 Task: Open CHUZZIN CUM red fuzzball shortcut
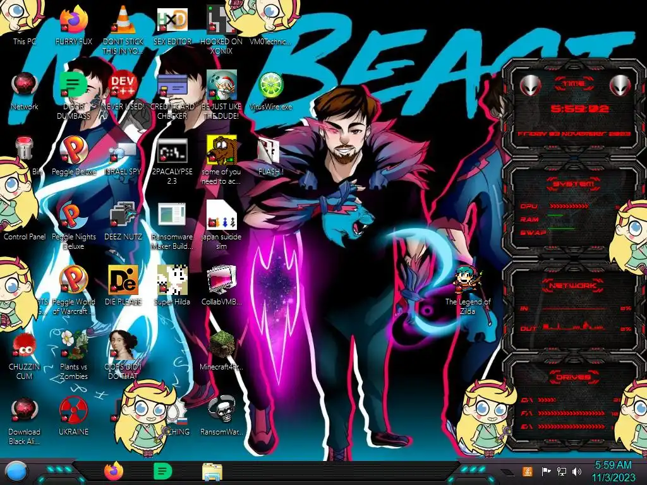(25, 356)
